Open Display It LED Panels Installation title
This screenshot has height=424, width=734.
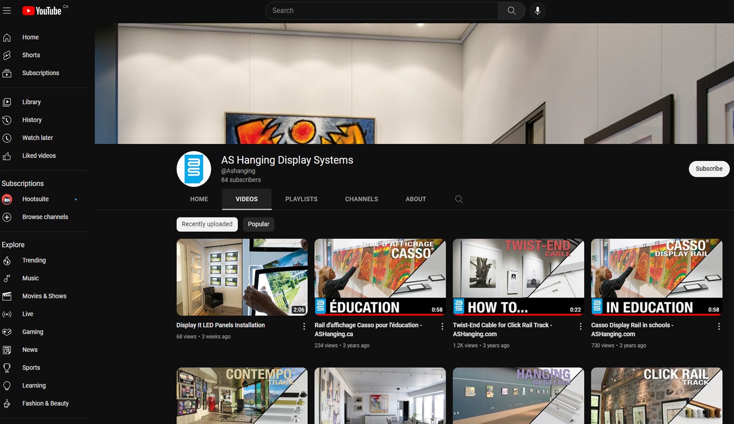(221, 325)
